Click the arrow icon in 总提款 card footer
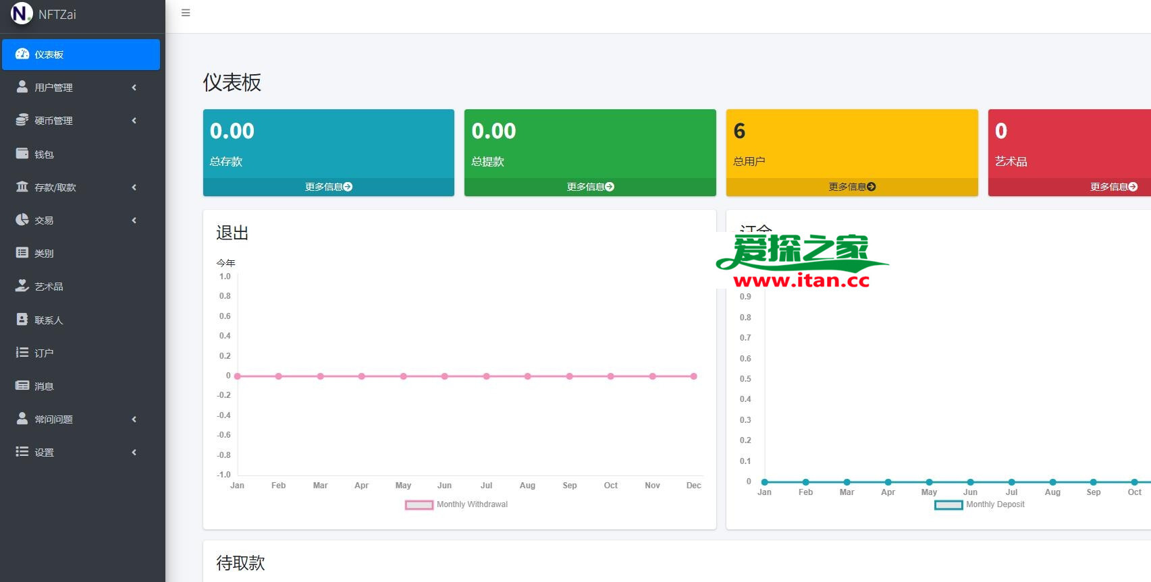The image size is (1151, 582). point(610,187)
